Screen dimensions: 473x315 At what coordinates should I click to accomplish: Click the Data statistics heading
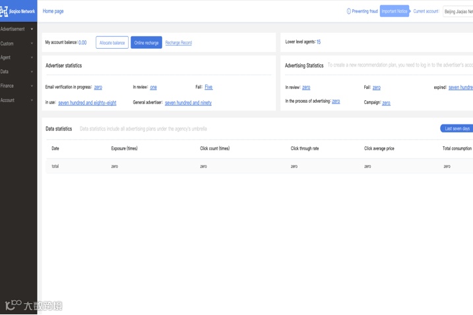[59, 129]
